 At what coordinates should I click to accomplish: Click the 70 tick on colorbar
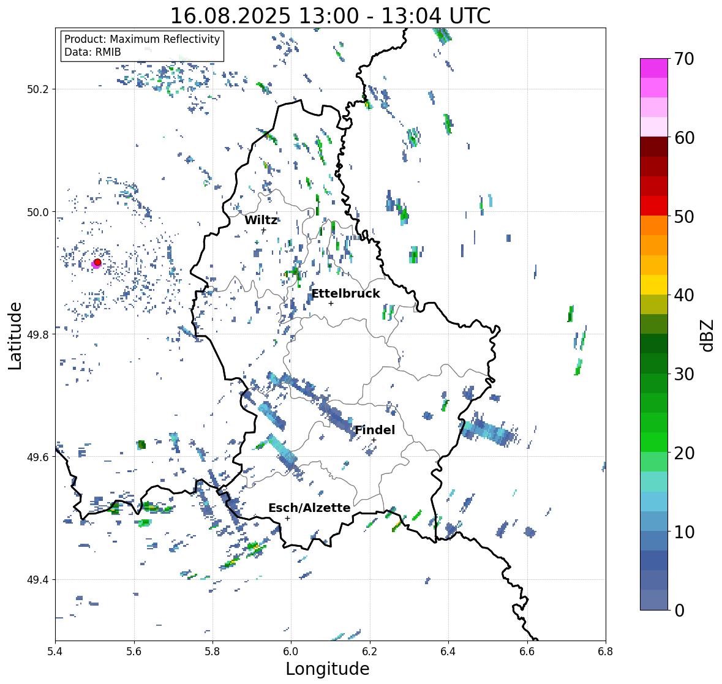pyautogui.click(x=684, y=59)
